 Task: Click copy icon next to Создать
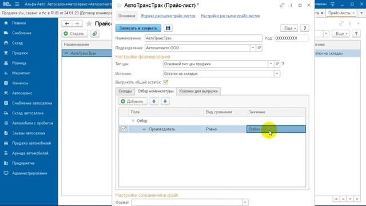tap(95, 34)
